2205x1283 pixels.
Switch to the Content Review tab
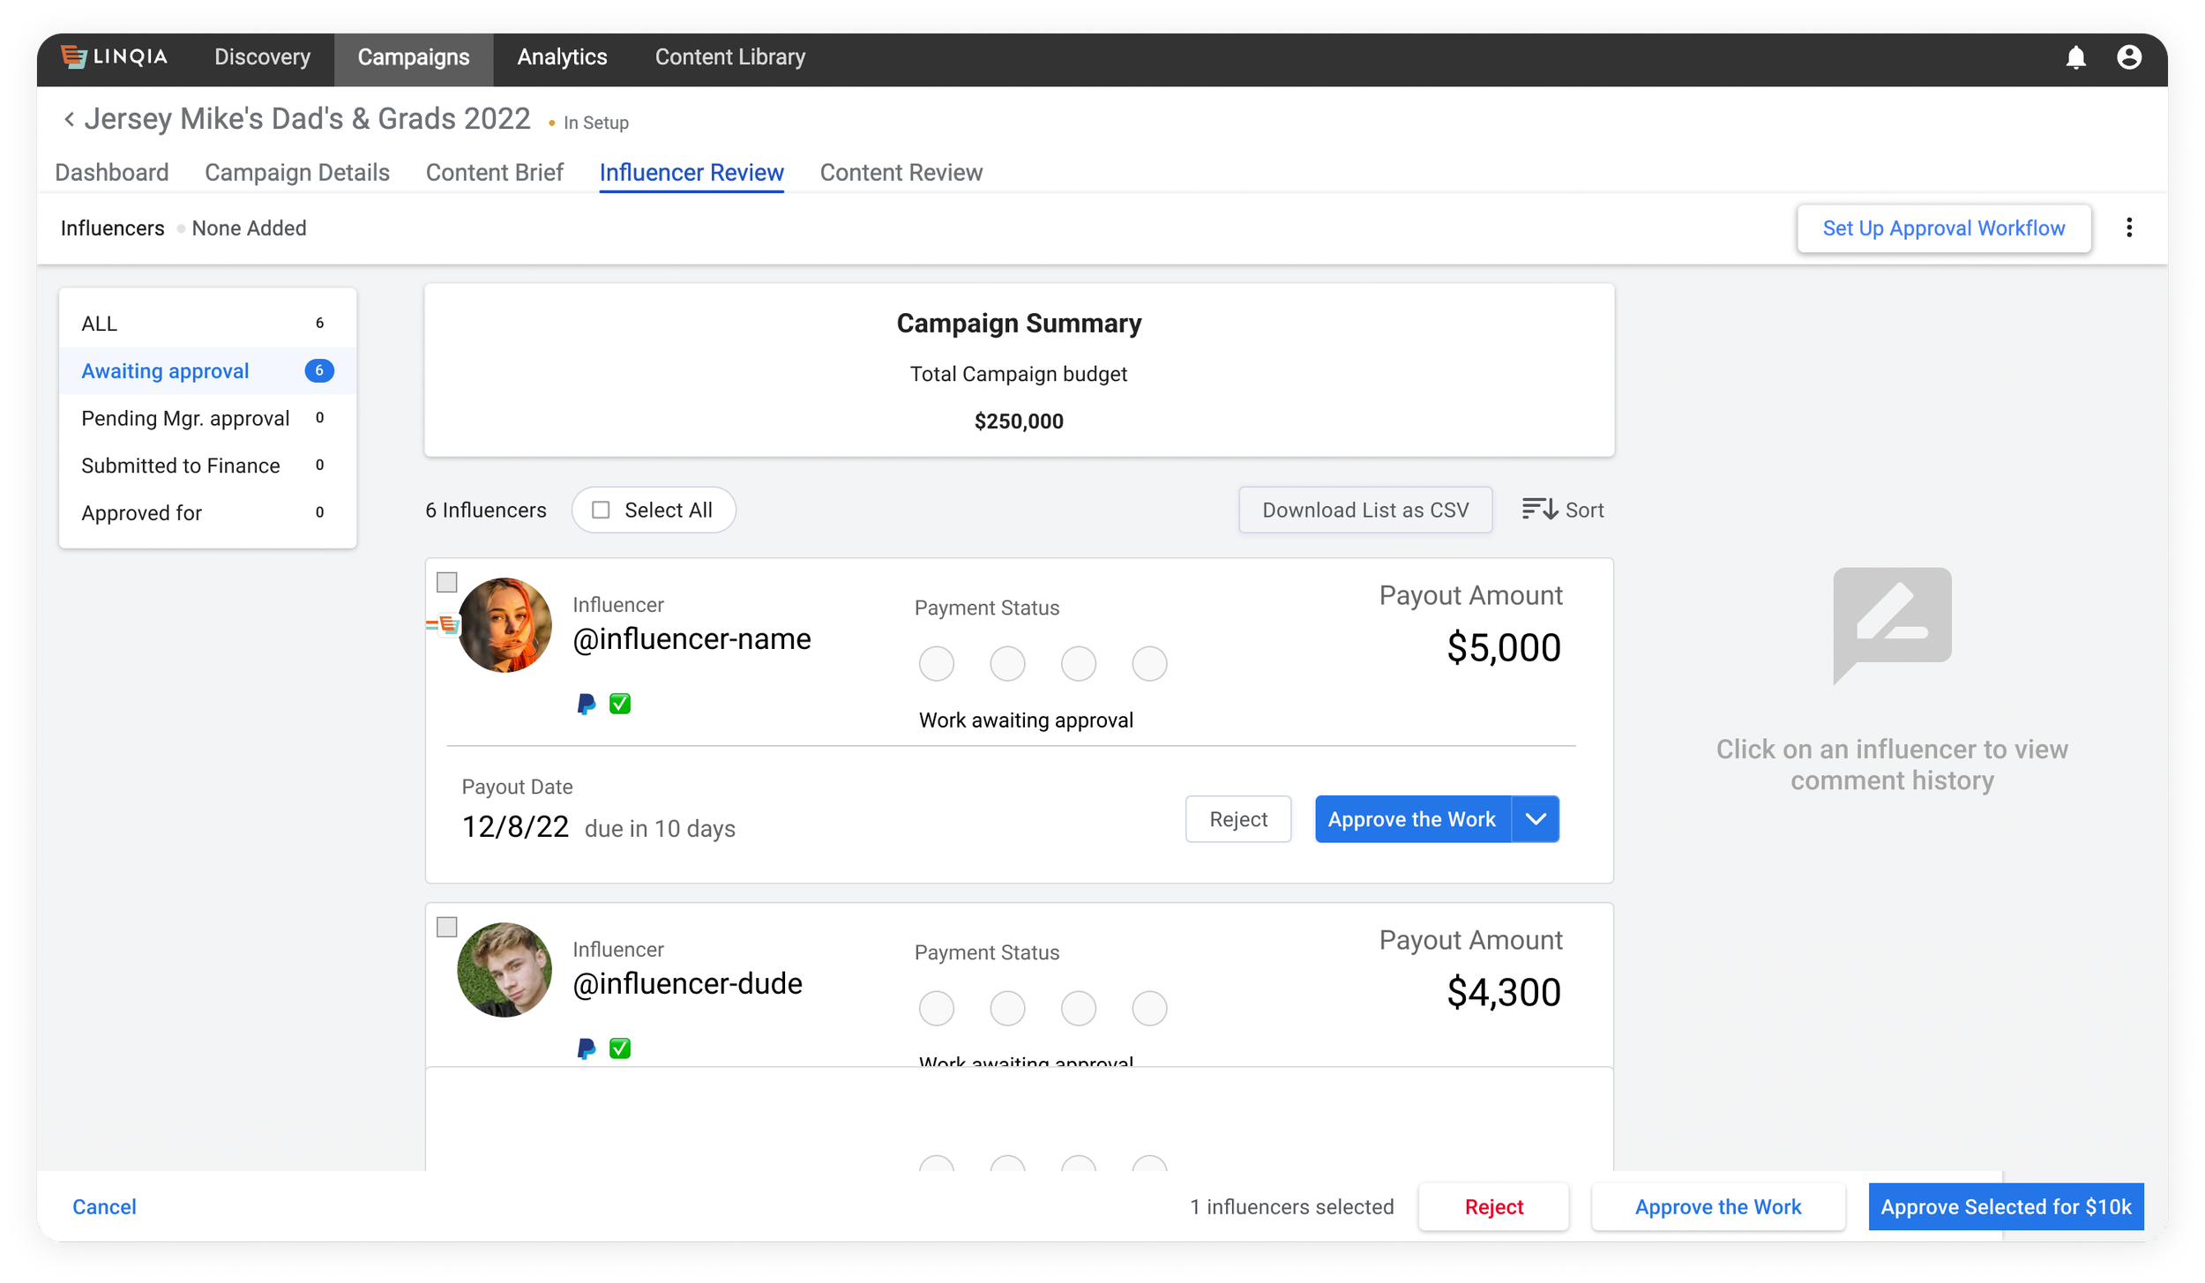tap(901, 173)
